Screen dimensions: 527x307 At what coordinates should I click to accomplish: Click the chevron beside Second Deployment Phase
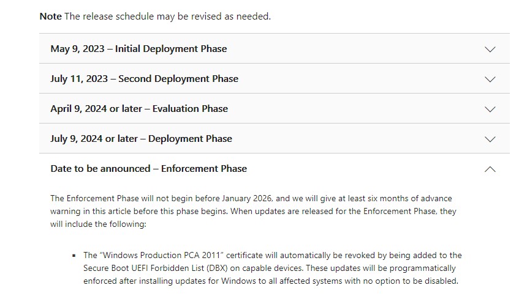point(490,79)
